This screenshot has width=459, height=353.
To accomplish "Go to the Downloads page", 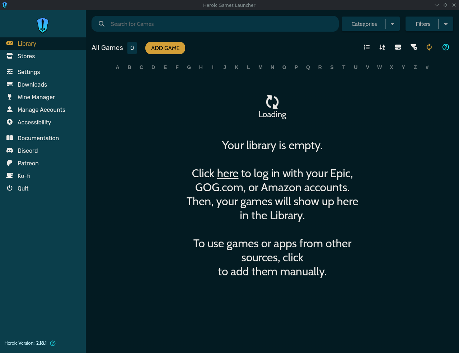I will pyautogui.click(x=43, y=84).
